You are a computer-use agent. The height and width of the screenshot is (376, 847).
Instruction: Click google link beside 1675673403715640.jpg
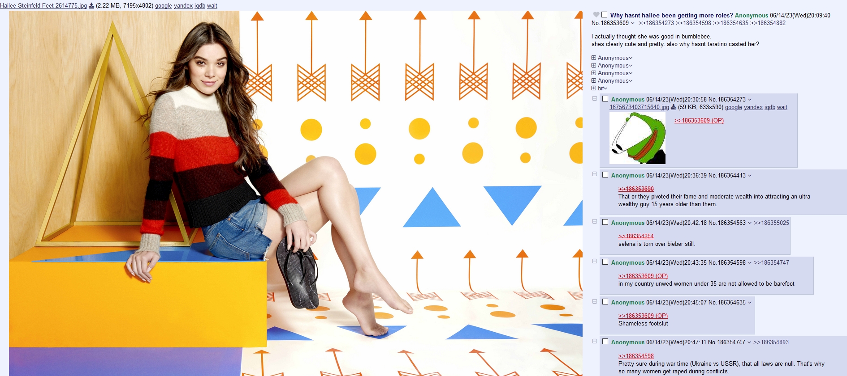[x=734, y=107]
